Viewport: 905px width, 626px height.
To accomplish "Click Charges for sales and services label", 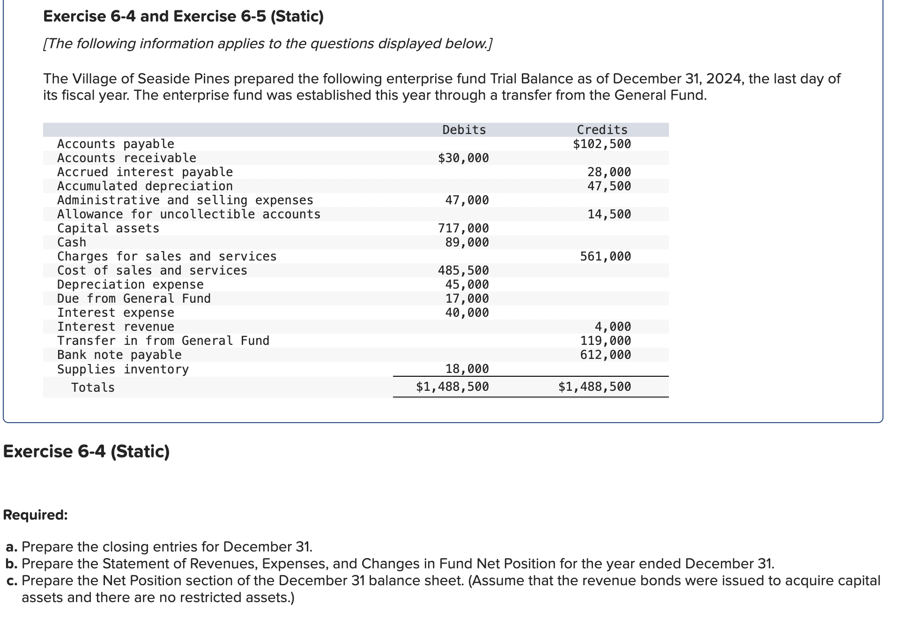I will pyautogui.click(x=167, y=256).
